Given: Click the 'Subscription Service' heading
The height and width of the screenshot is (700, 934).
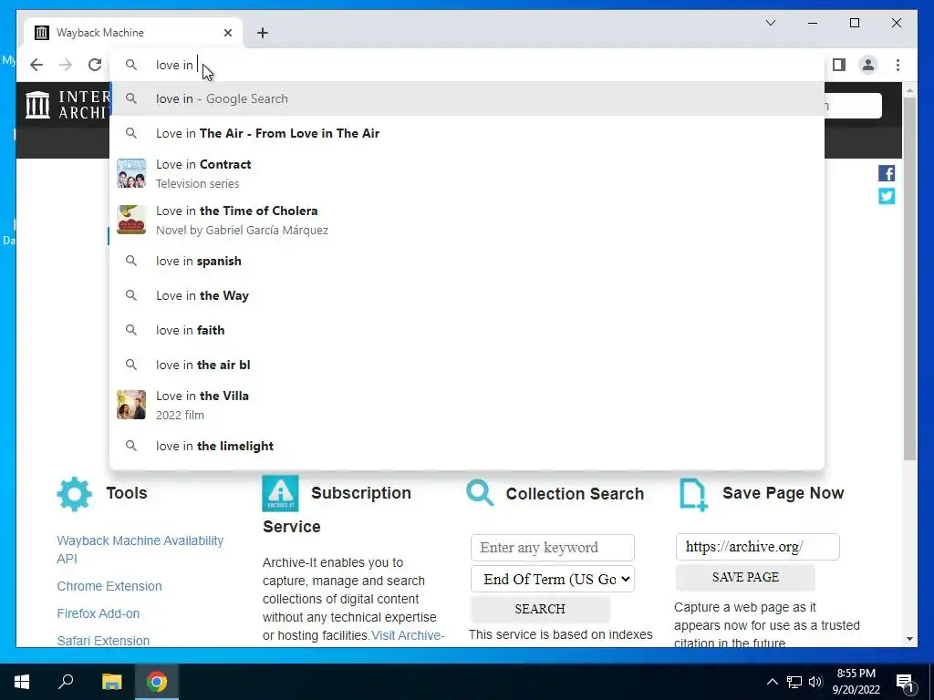Looking at the screenshot, I should (x=337, y=510).
